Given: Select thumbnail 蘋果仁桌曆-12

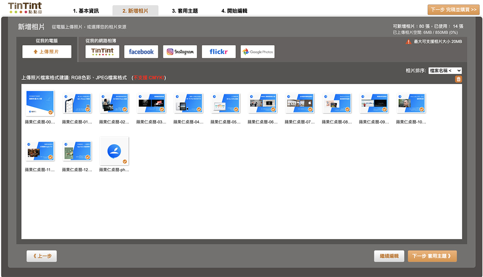Looking at the screenshot, I should click(x=76, y=151).
